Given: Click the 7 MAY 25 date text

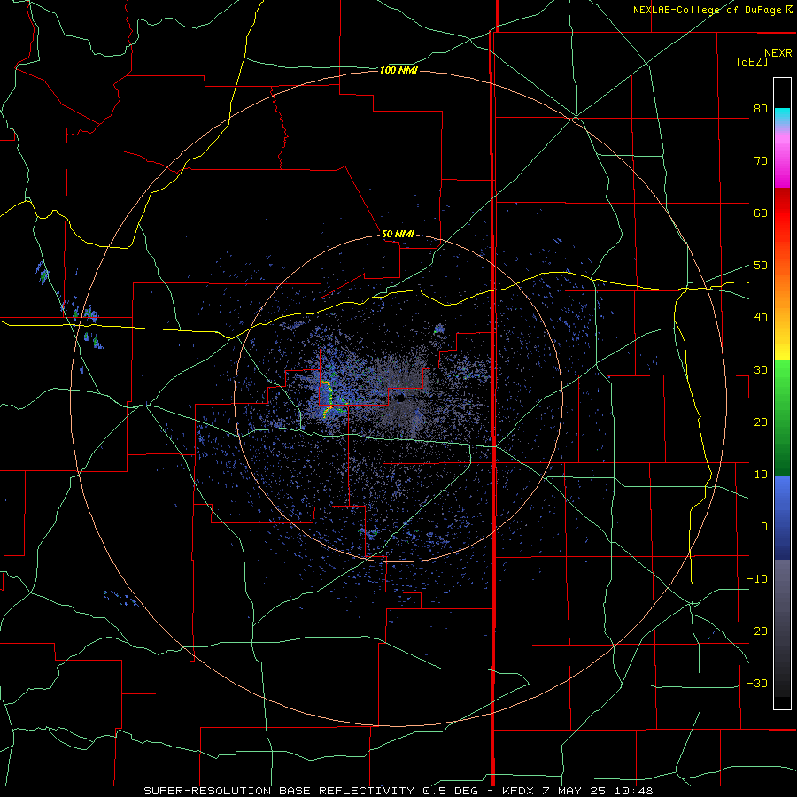Looking at the screenshot, I should point(573,791).
